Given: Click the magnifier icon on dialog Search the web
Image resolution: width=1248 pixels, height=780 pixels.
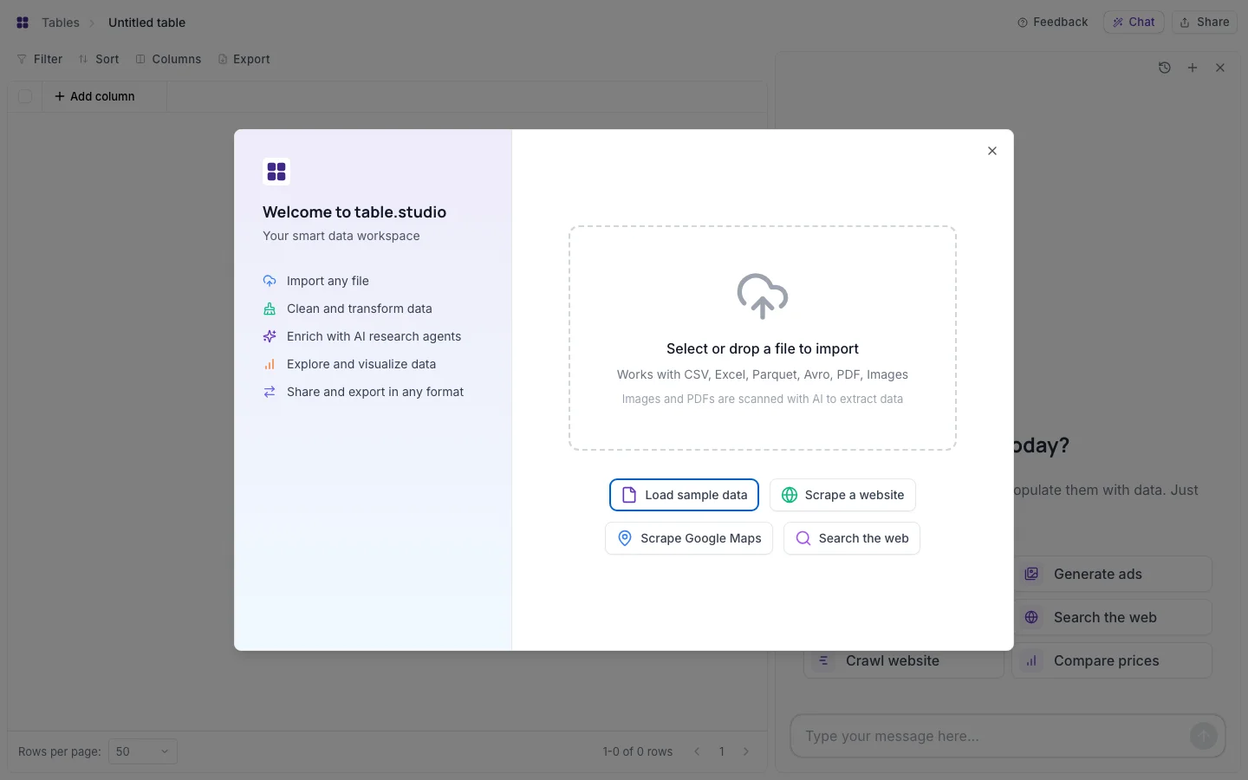Looking at the screenshot, I should 803,538.
